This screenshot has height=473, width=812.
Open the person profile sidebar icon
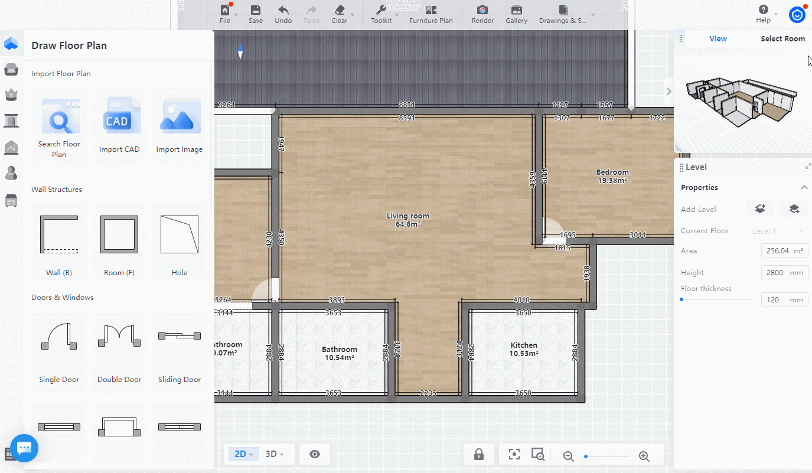click(x=11, y=173)
